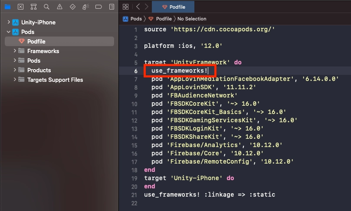
Task: Click line number 21 in the gutter
Action: (134, 195)
